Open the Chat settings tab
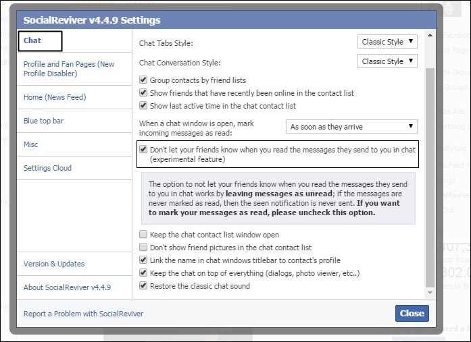Screen dimensions: 471x342 [x=32, y=40]
